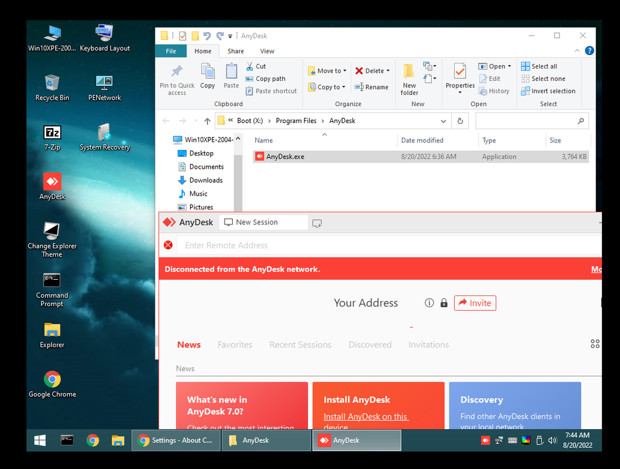
Task: Click Install AnyDesk on this device link
Action: click(366, 421)
